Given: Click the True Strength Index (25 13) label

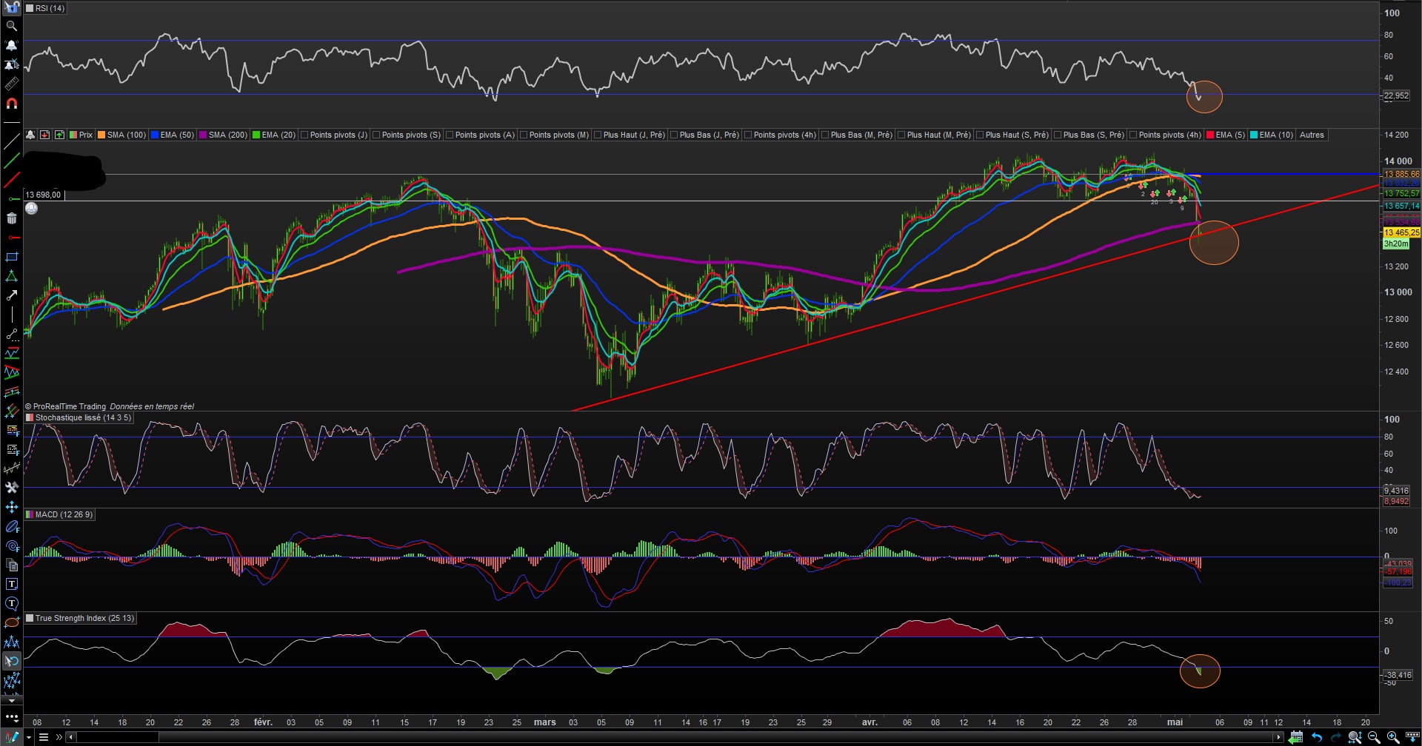Looking at the screenshot, I should point(84,618).
